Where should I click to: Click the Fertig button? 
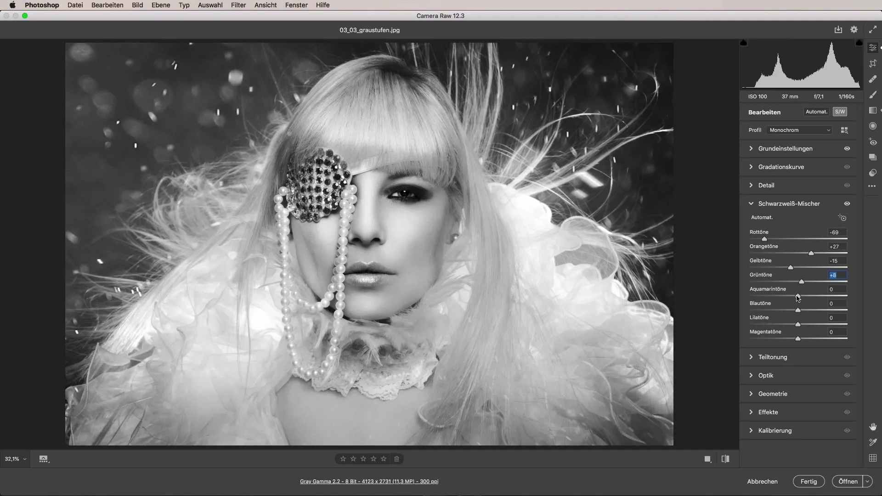pos(808,481)
